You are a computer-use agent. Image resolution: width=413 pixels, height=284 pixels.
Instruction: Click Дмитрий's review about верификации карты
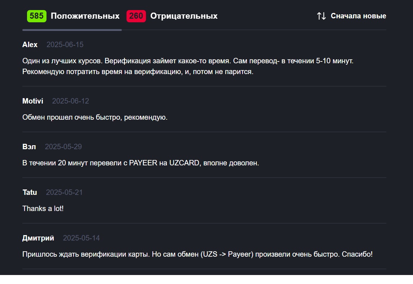tap(197, 254)
